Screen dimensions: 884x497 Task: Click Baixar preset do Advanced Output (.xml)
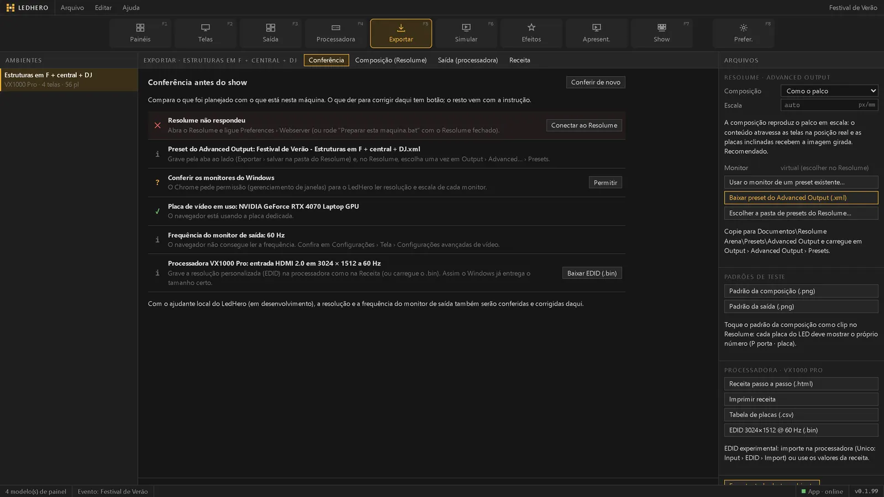pyautogui.click(x=801, y=198)
